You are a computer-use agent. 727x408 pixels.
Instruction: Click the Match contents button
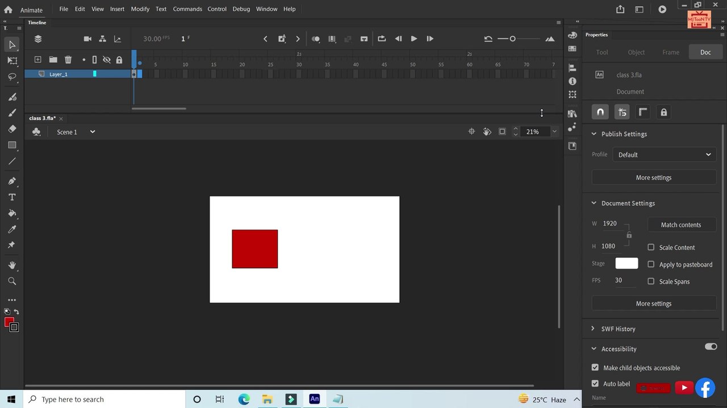pyautogui.click(x=680, y=225)
